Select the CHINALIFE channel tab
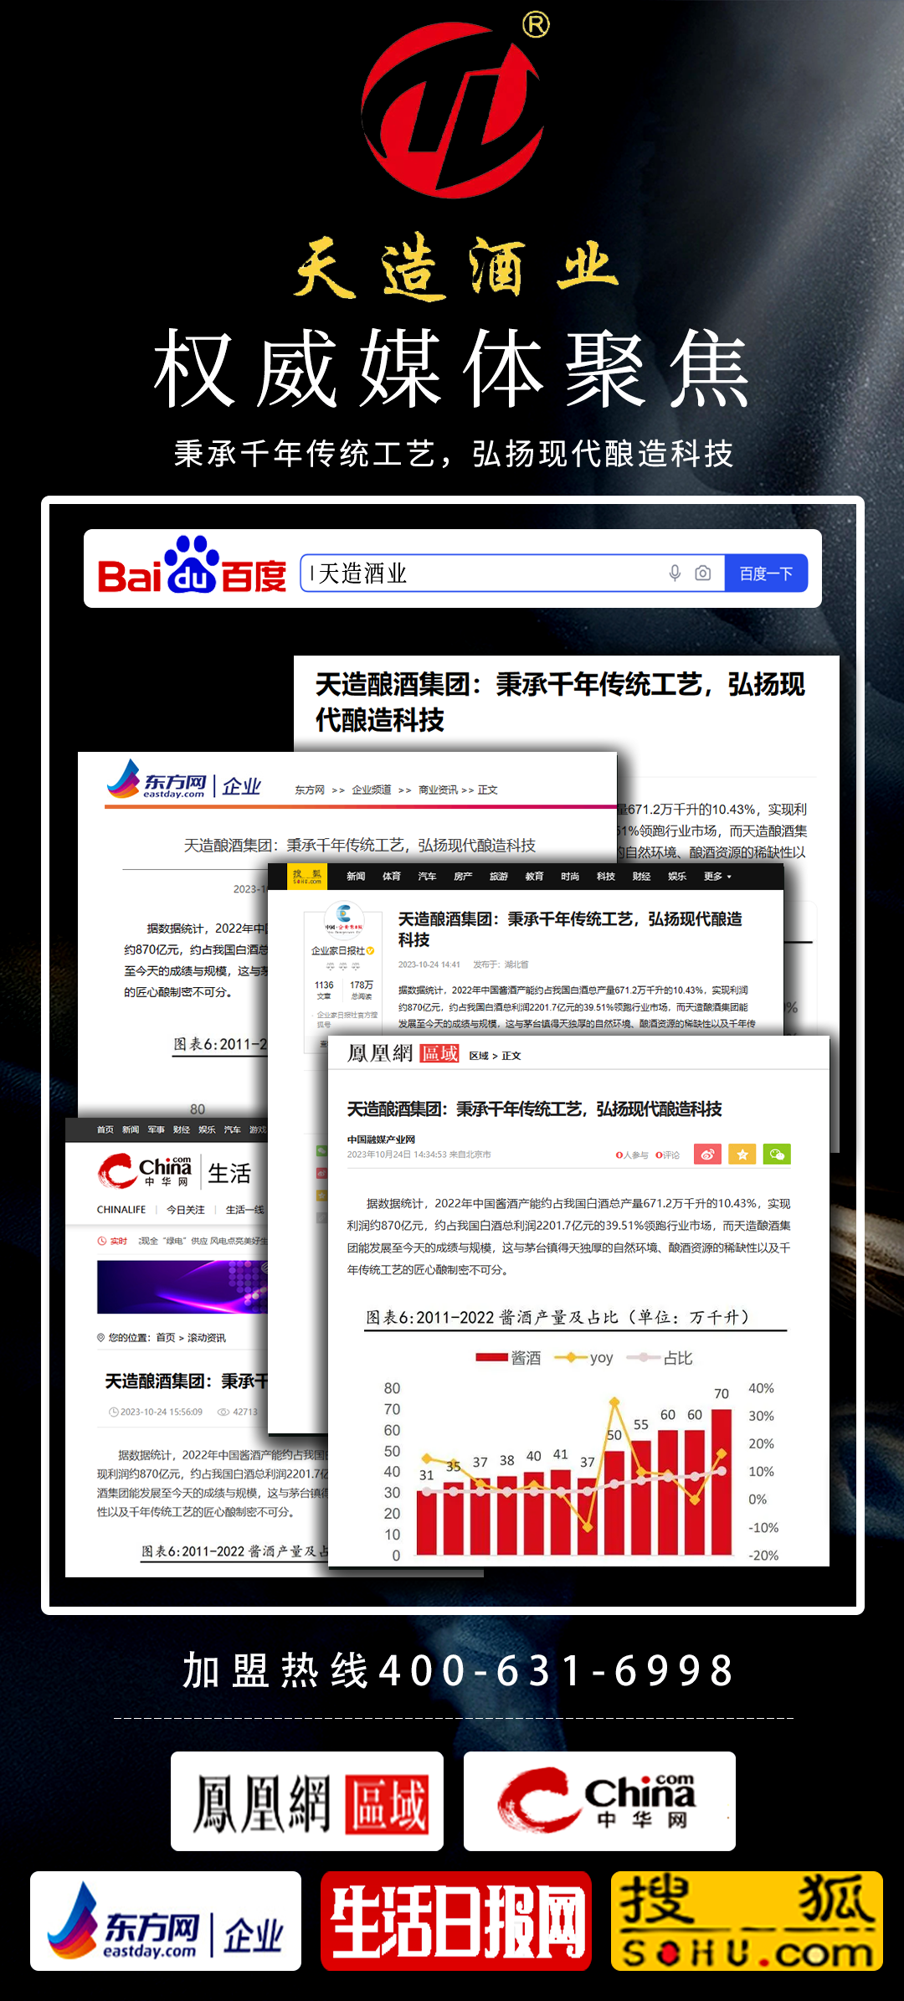The height and width of the screenshot is (2001, 904). tap(121, 1210)
